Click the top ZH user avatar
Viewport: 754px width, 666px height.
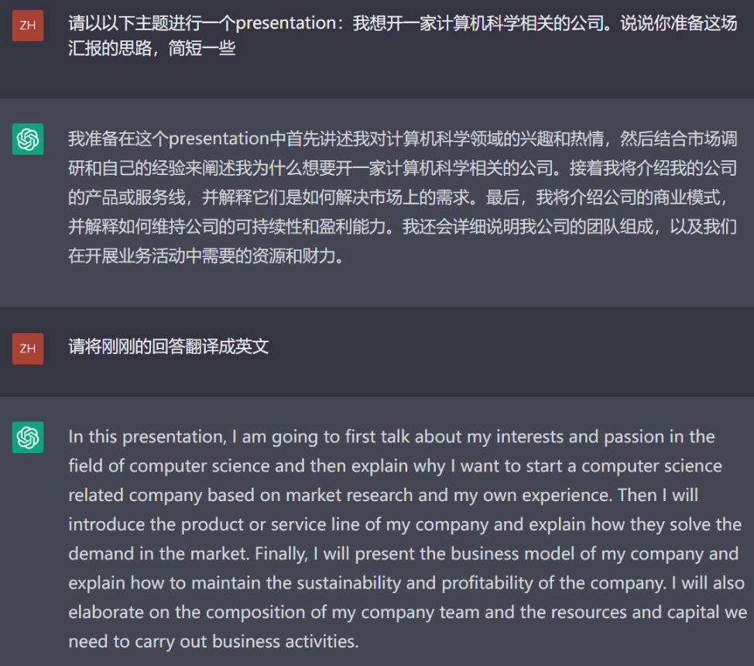click(x=28, y=26)
